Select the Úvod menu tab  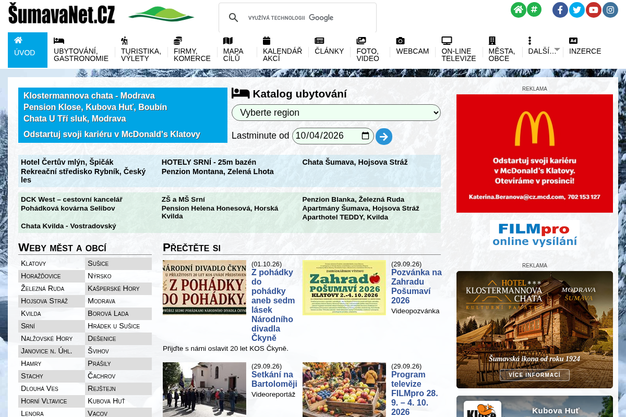[x=28, y=50]
